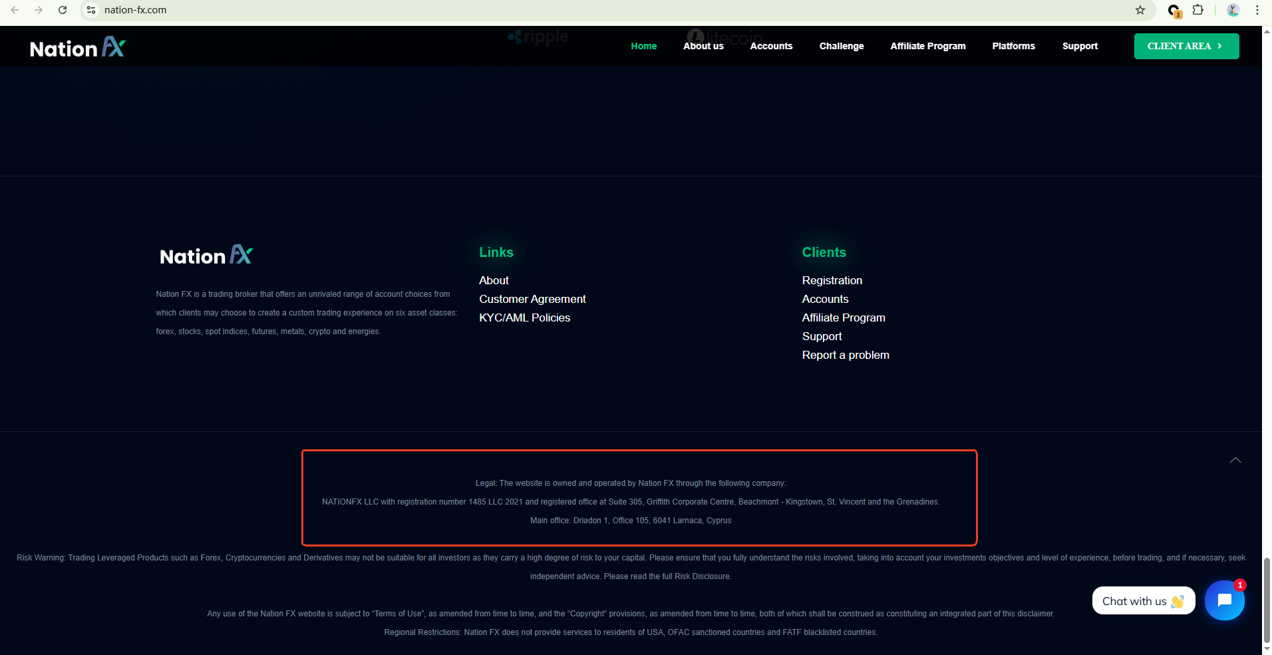Open the Customer Agreement link

(532, 299)
